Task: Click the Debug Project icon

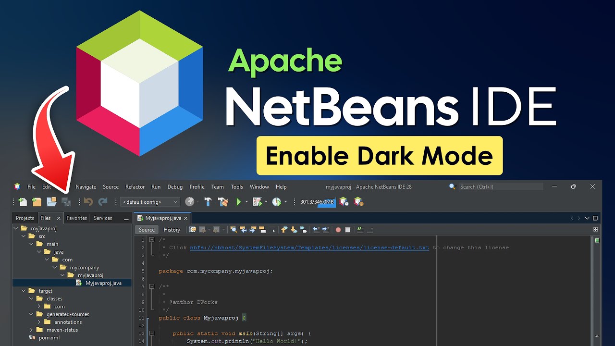Action: coord(257,202)
